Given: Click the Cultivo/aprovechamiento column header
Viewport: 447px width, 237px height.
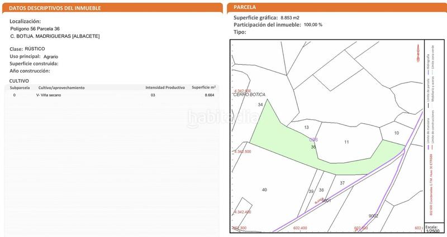Looking at the screenshot, I should [x=61, y=88].
